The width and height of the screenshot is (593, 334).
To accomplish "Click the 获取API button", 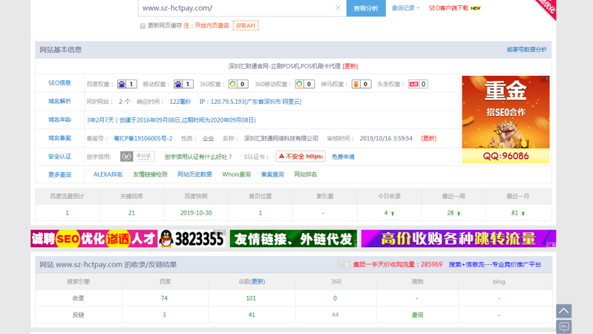I will click(x=246, y=25).
